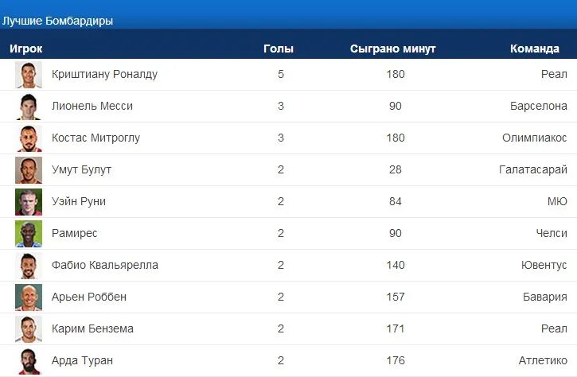Click the Ювентус team link
This screenshot has width=577, height=377.
(x=544, y=265)
